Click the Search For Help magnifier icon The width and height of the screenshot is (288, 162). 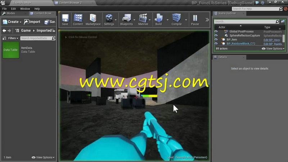pyautogui.click(x=281, y=9)
